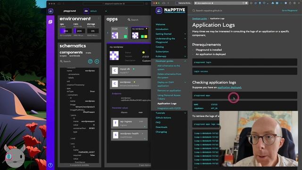
Task: Expand the Deploy an OAM application chevron
Action: [185, 82]
